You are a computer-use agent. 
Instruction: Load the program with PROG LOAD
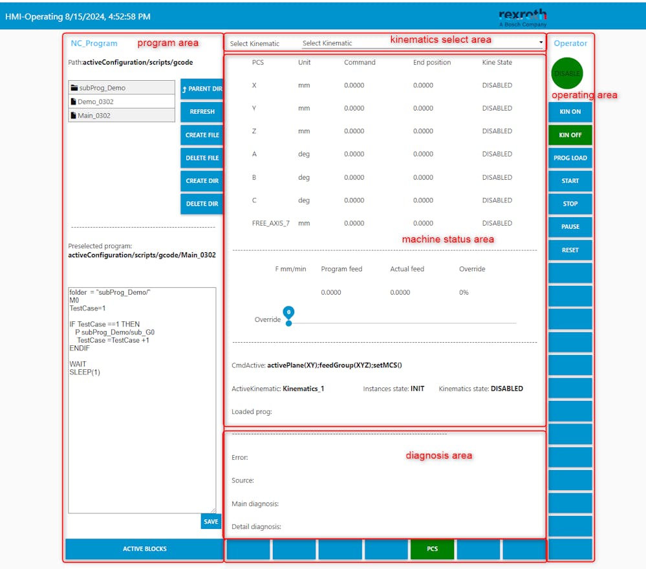570,158
